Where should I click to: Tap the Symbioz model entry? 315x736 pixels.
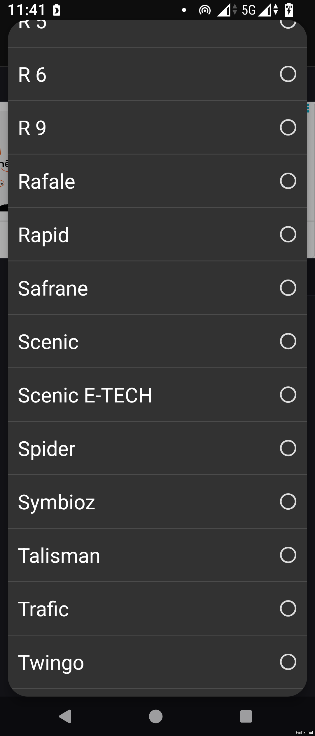(x=157, y=501)
